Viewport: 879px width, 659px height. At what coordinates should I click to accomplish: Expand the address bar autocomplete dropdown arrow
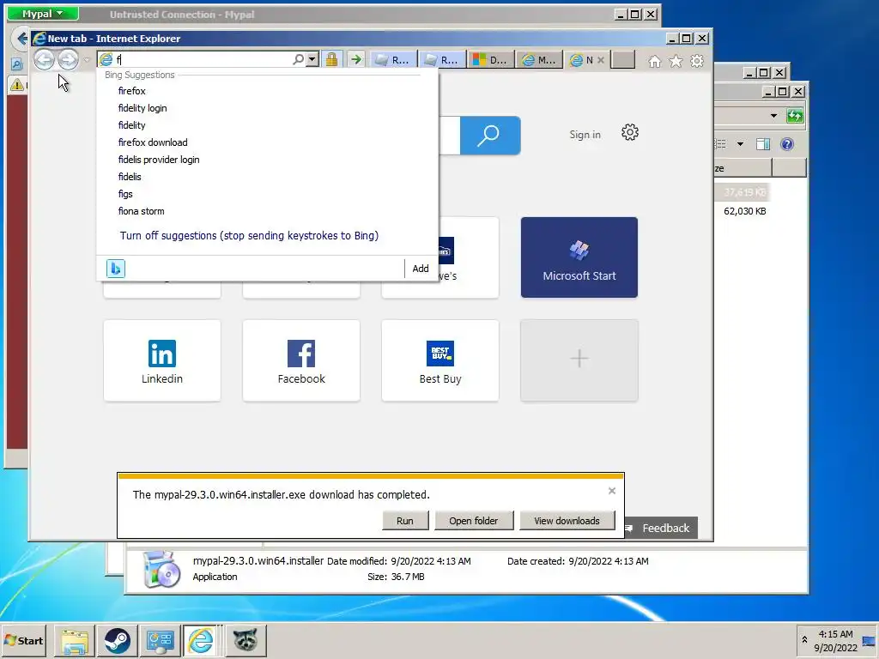tap(312, 59)
